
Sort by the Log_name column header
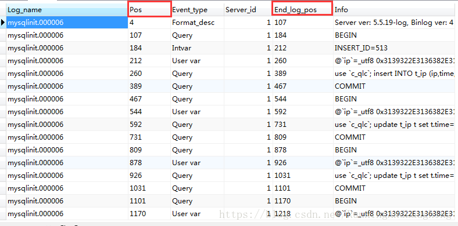click(x=67, y=10)
